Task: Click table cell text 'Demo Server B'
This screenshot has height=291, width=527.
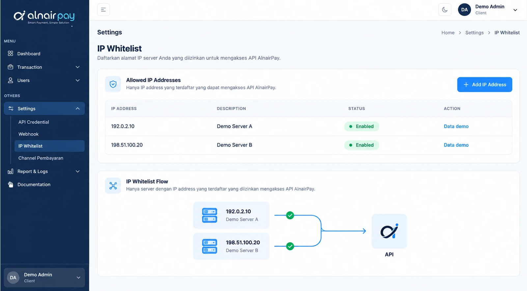Action: [x=235, y=145]
